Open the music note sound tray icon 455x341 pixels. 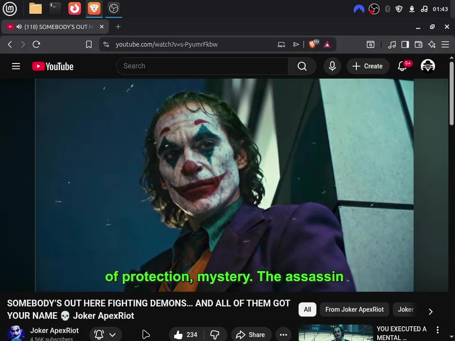coord(424,9)
